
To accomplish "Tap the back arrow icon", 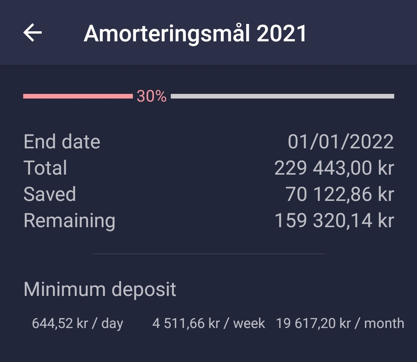I will (x=32, y=33).
